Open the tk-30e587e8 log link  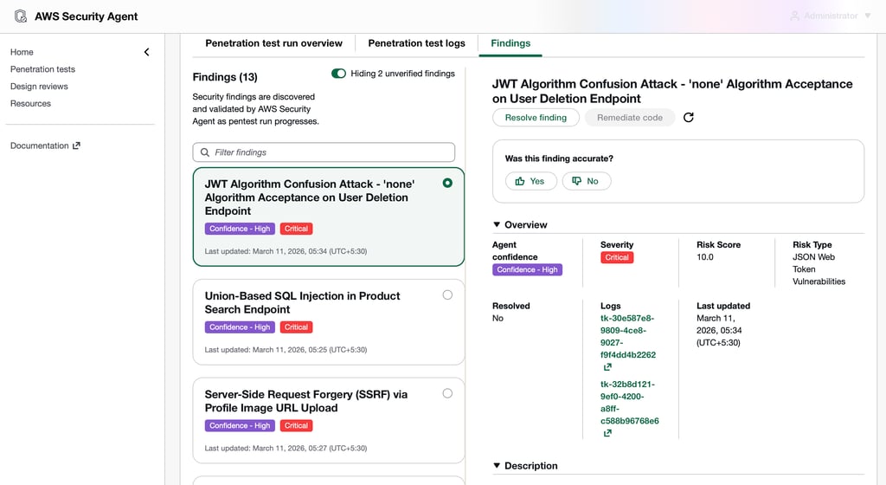pyautogui.click(x=628, y=337)
